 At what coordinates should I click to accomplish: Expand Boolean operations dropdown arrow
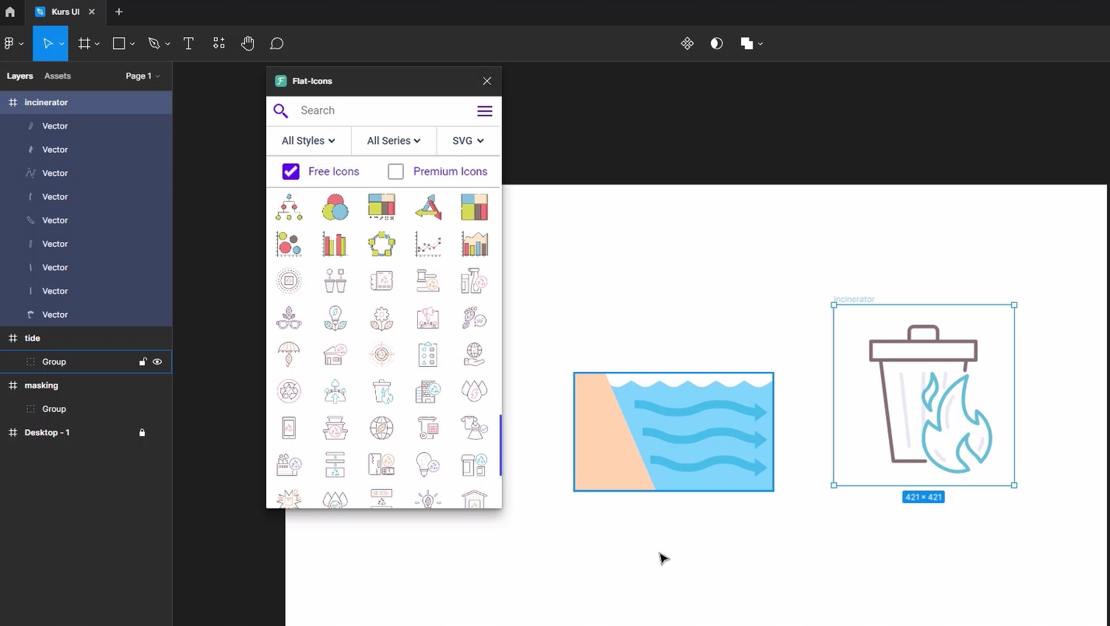click(760, 44)
